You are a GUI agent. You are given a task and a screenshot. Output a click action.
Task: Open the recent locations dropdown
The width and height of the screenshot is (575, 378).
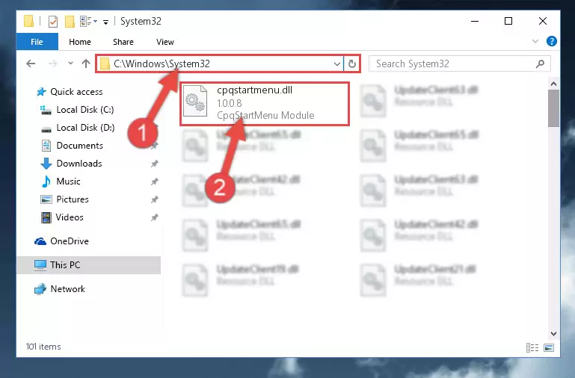point(70,63)
